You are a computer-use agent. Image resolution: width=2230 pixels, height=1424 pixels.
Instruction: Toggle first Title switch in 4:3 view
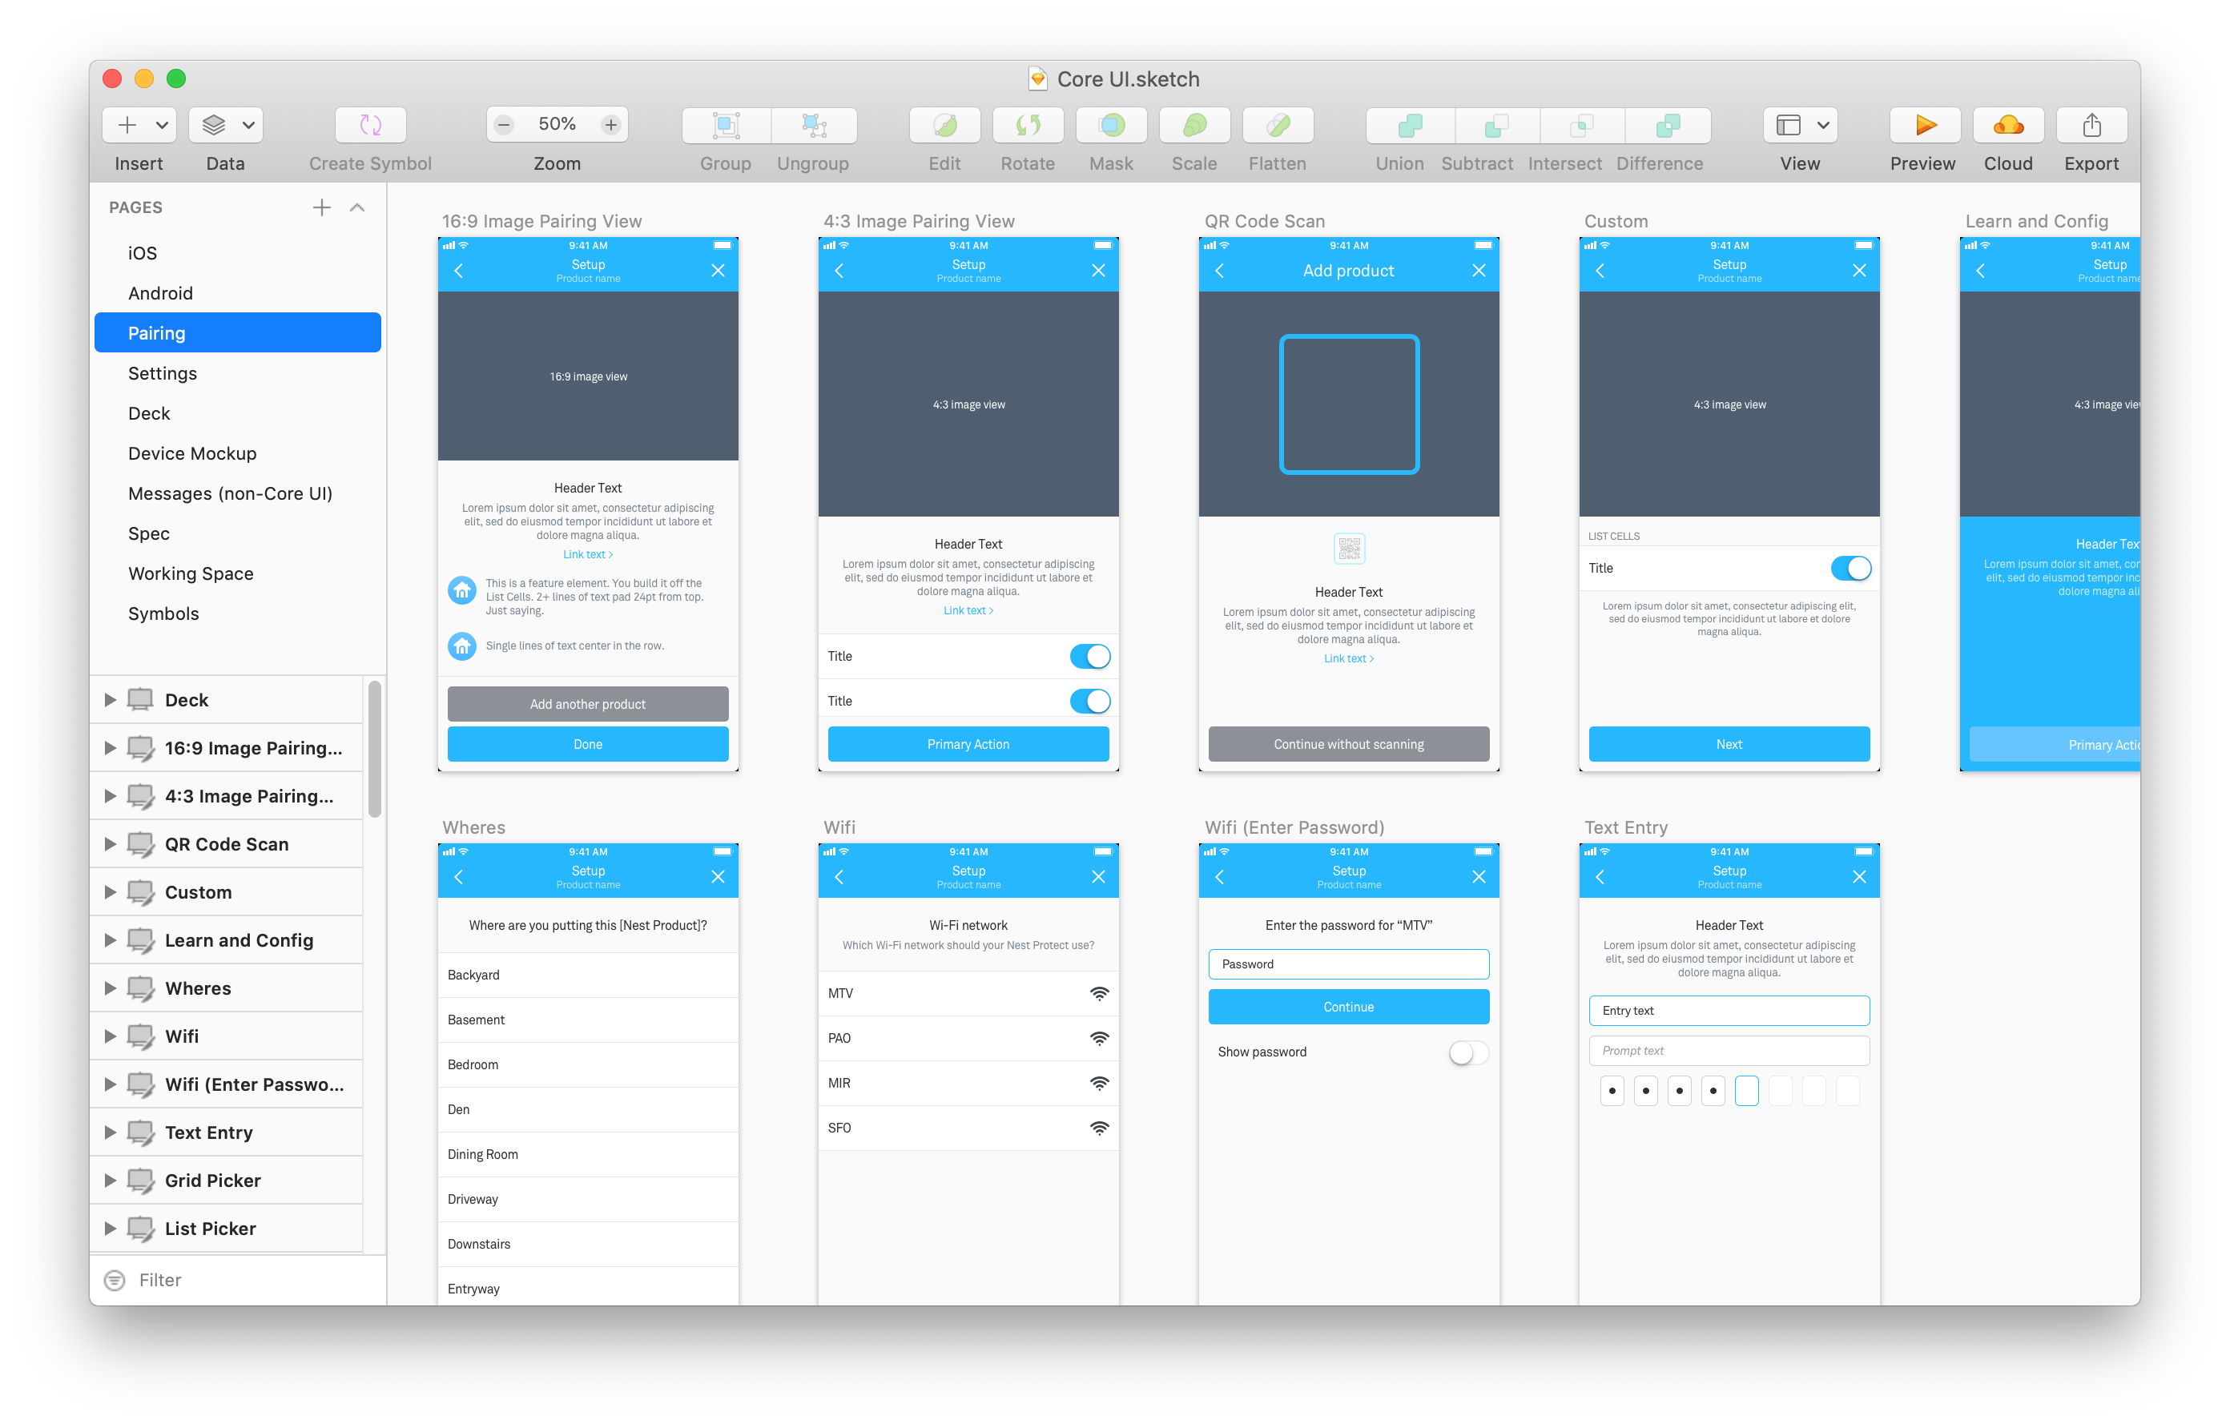1089,657
